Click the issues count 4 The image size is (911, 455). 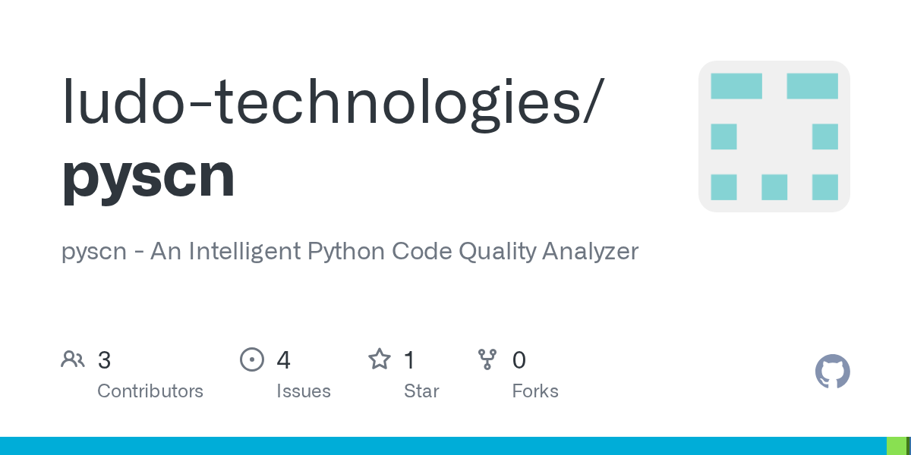[283, 360]
